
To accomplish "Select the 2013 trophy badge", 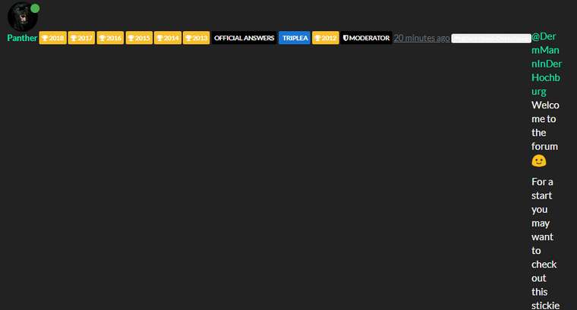I will (196, 38).
